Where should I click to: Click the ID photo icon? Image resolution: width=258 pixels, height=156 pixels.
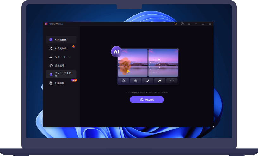(x=51, y=83)
